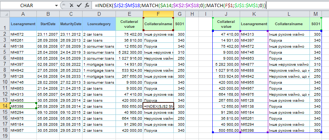Viewport: 329px width, 140px height.
Task: Select maturity date 24.04.2019 in row 5
Action: 71,52
